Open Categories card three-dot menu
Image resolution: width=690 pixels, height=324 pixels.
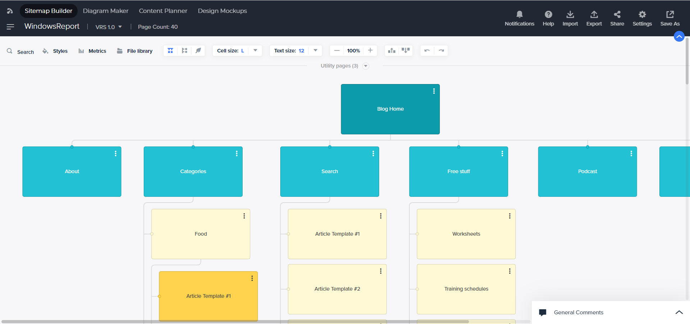(236, 153)
